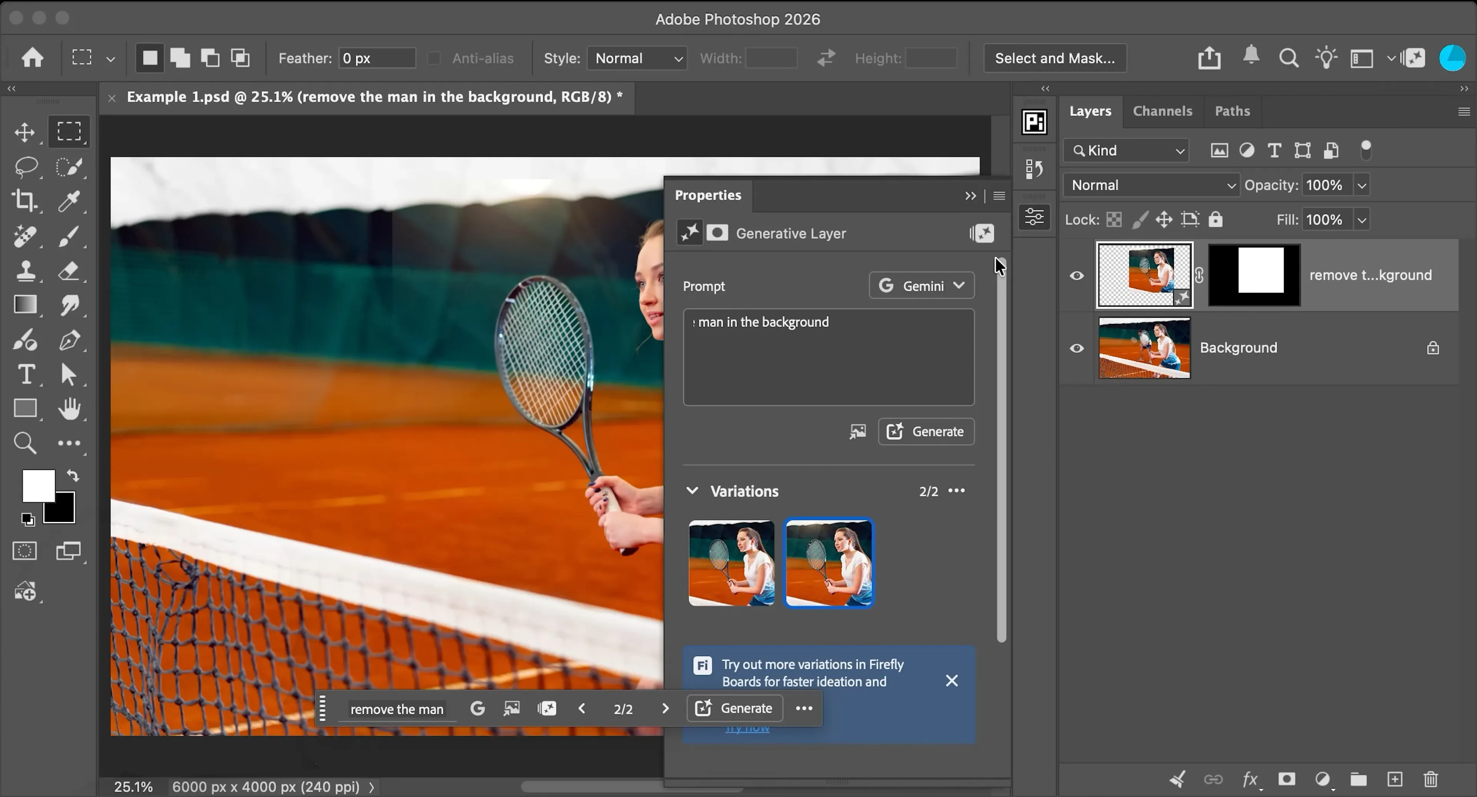The height and width of the screenshot is (797, 1477).
Task: Toggle Quick Mask mode
Action: (x=25, y=551)
